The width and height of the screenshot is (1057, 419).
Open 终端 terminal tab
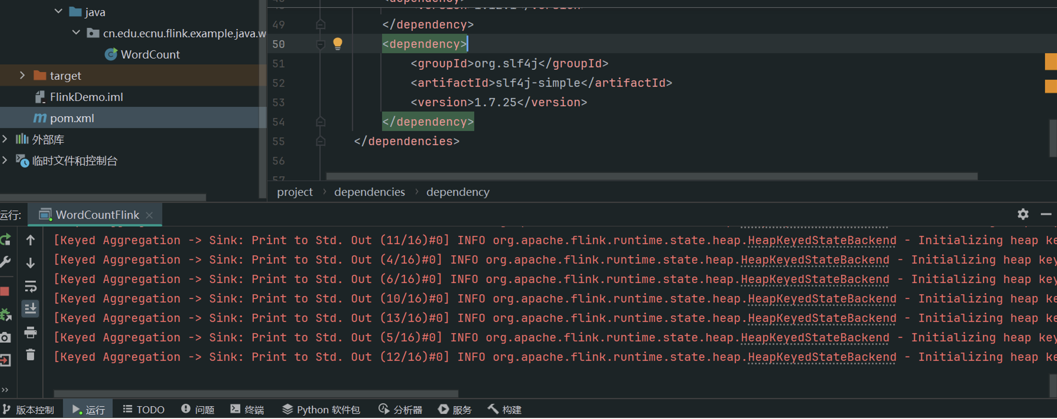click(x=247, y=410)
